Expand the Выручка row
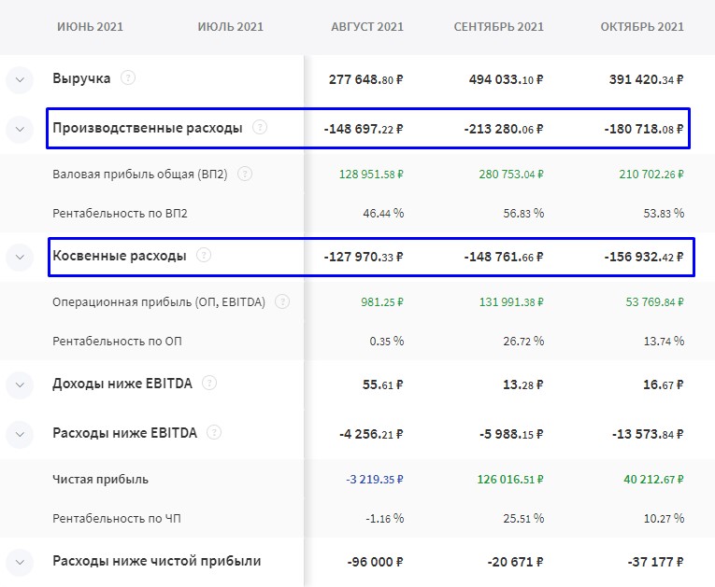Screen dimensions: 715x587 pyautogui.click(x=20, y=80)
